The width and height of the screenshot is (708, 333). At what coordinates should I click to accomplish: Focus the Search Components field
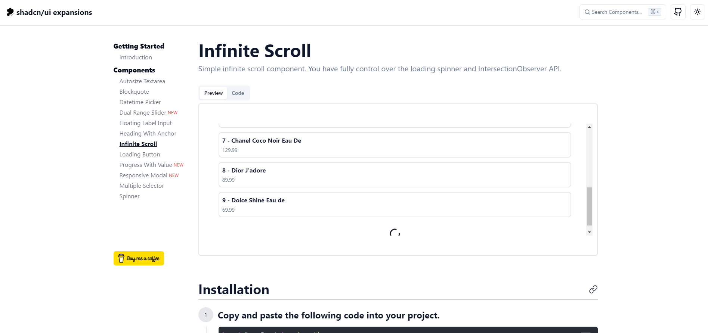[x=622, y=12]
